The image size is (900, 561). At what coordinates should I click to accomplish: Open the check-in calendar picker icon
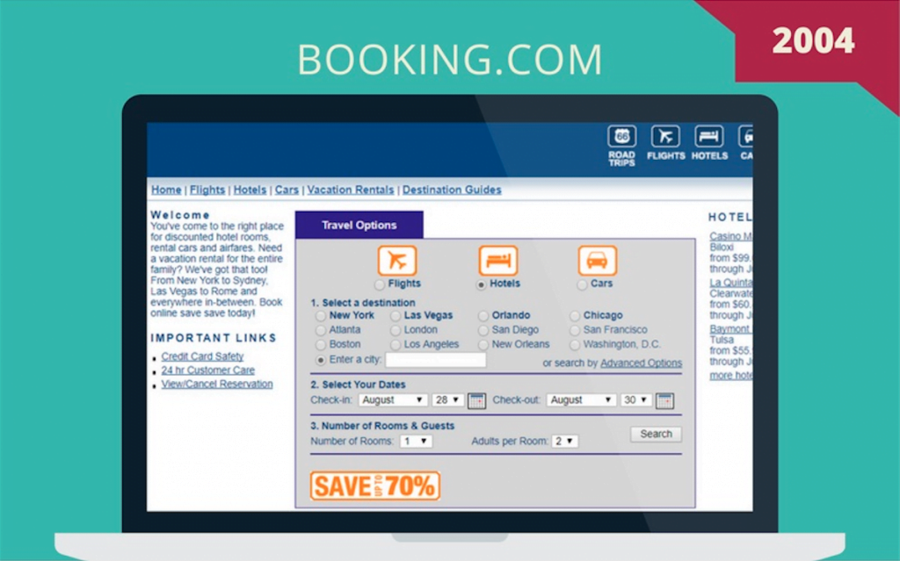tap(476, 400)
